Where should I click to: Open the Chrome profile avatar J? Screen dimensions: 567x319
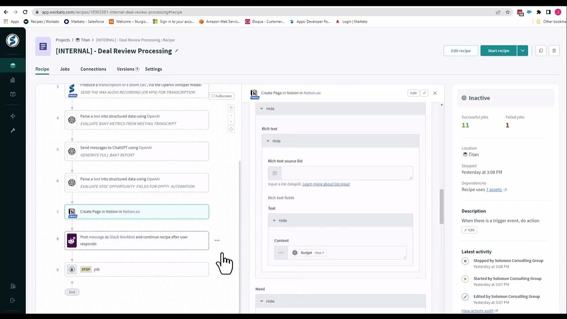tap(558, 12)
